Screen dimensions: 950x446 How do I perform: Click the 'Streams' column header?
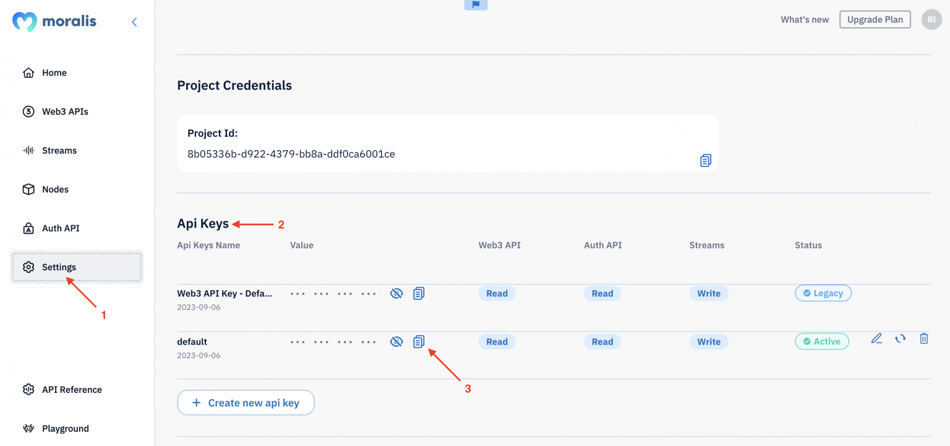(x=707, y=246)
